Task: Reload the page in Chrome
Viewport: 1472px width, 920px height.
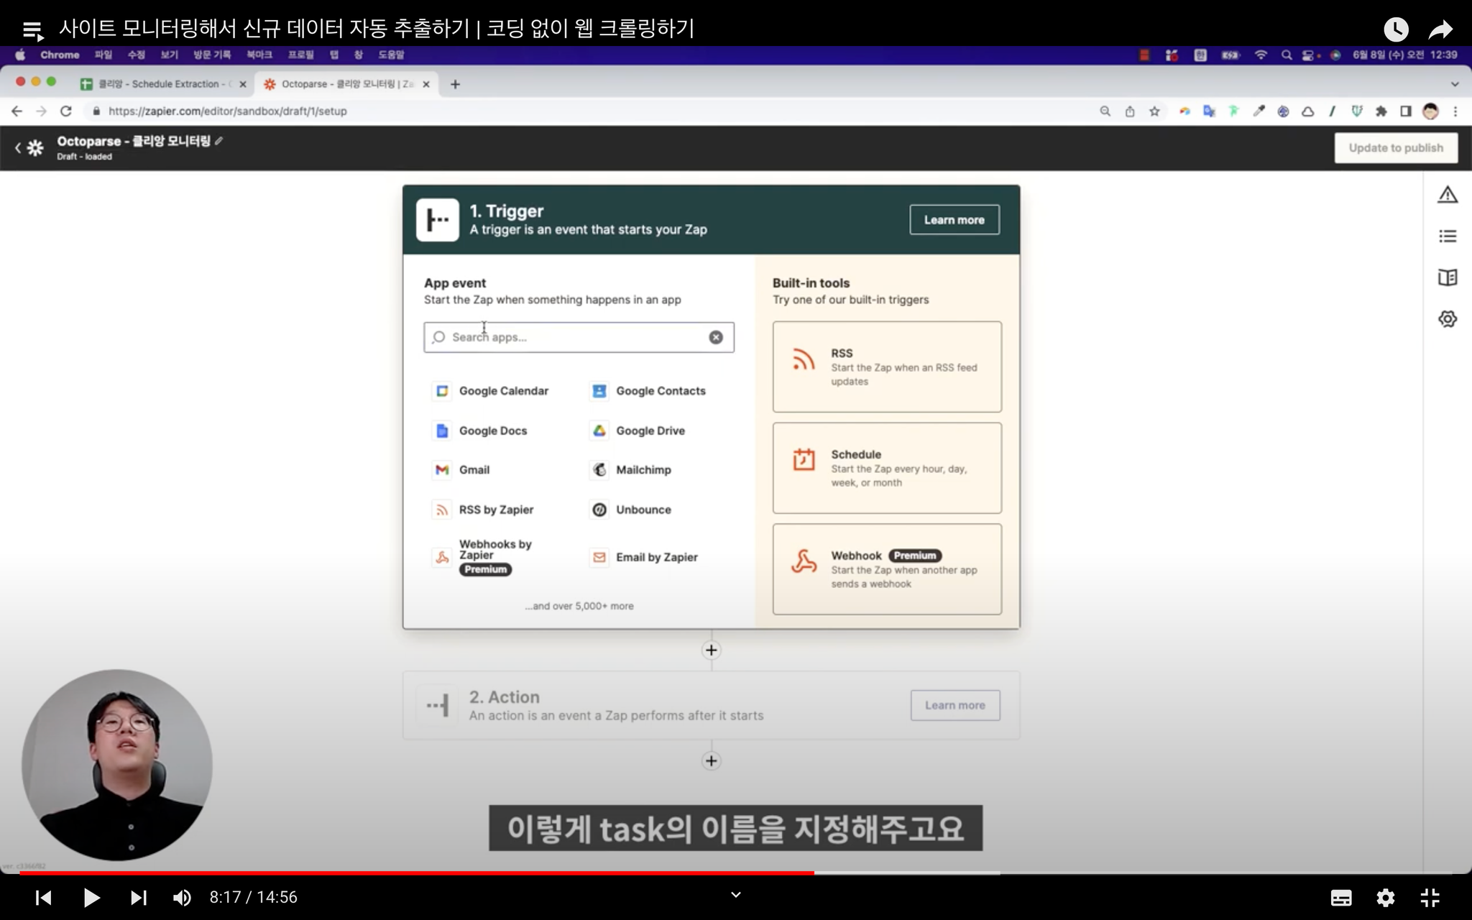Action: [66, 111]
